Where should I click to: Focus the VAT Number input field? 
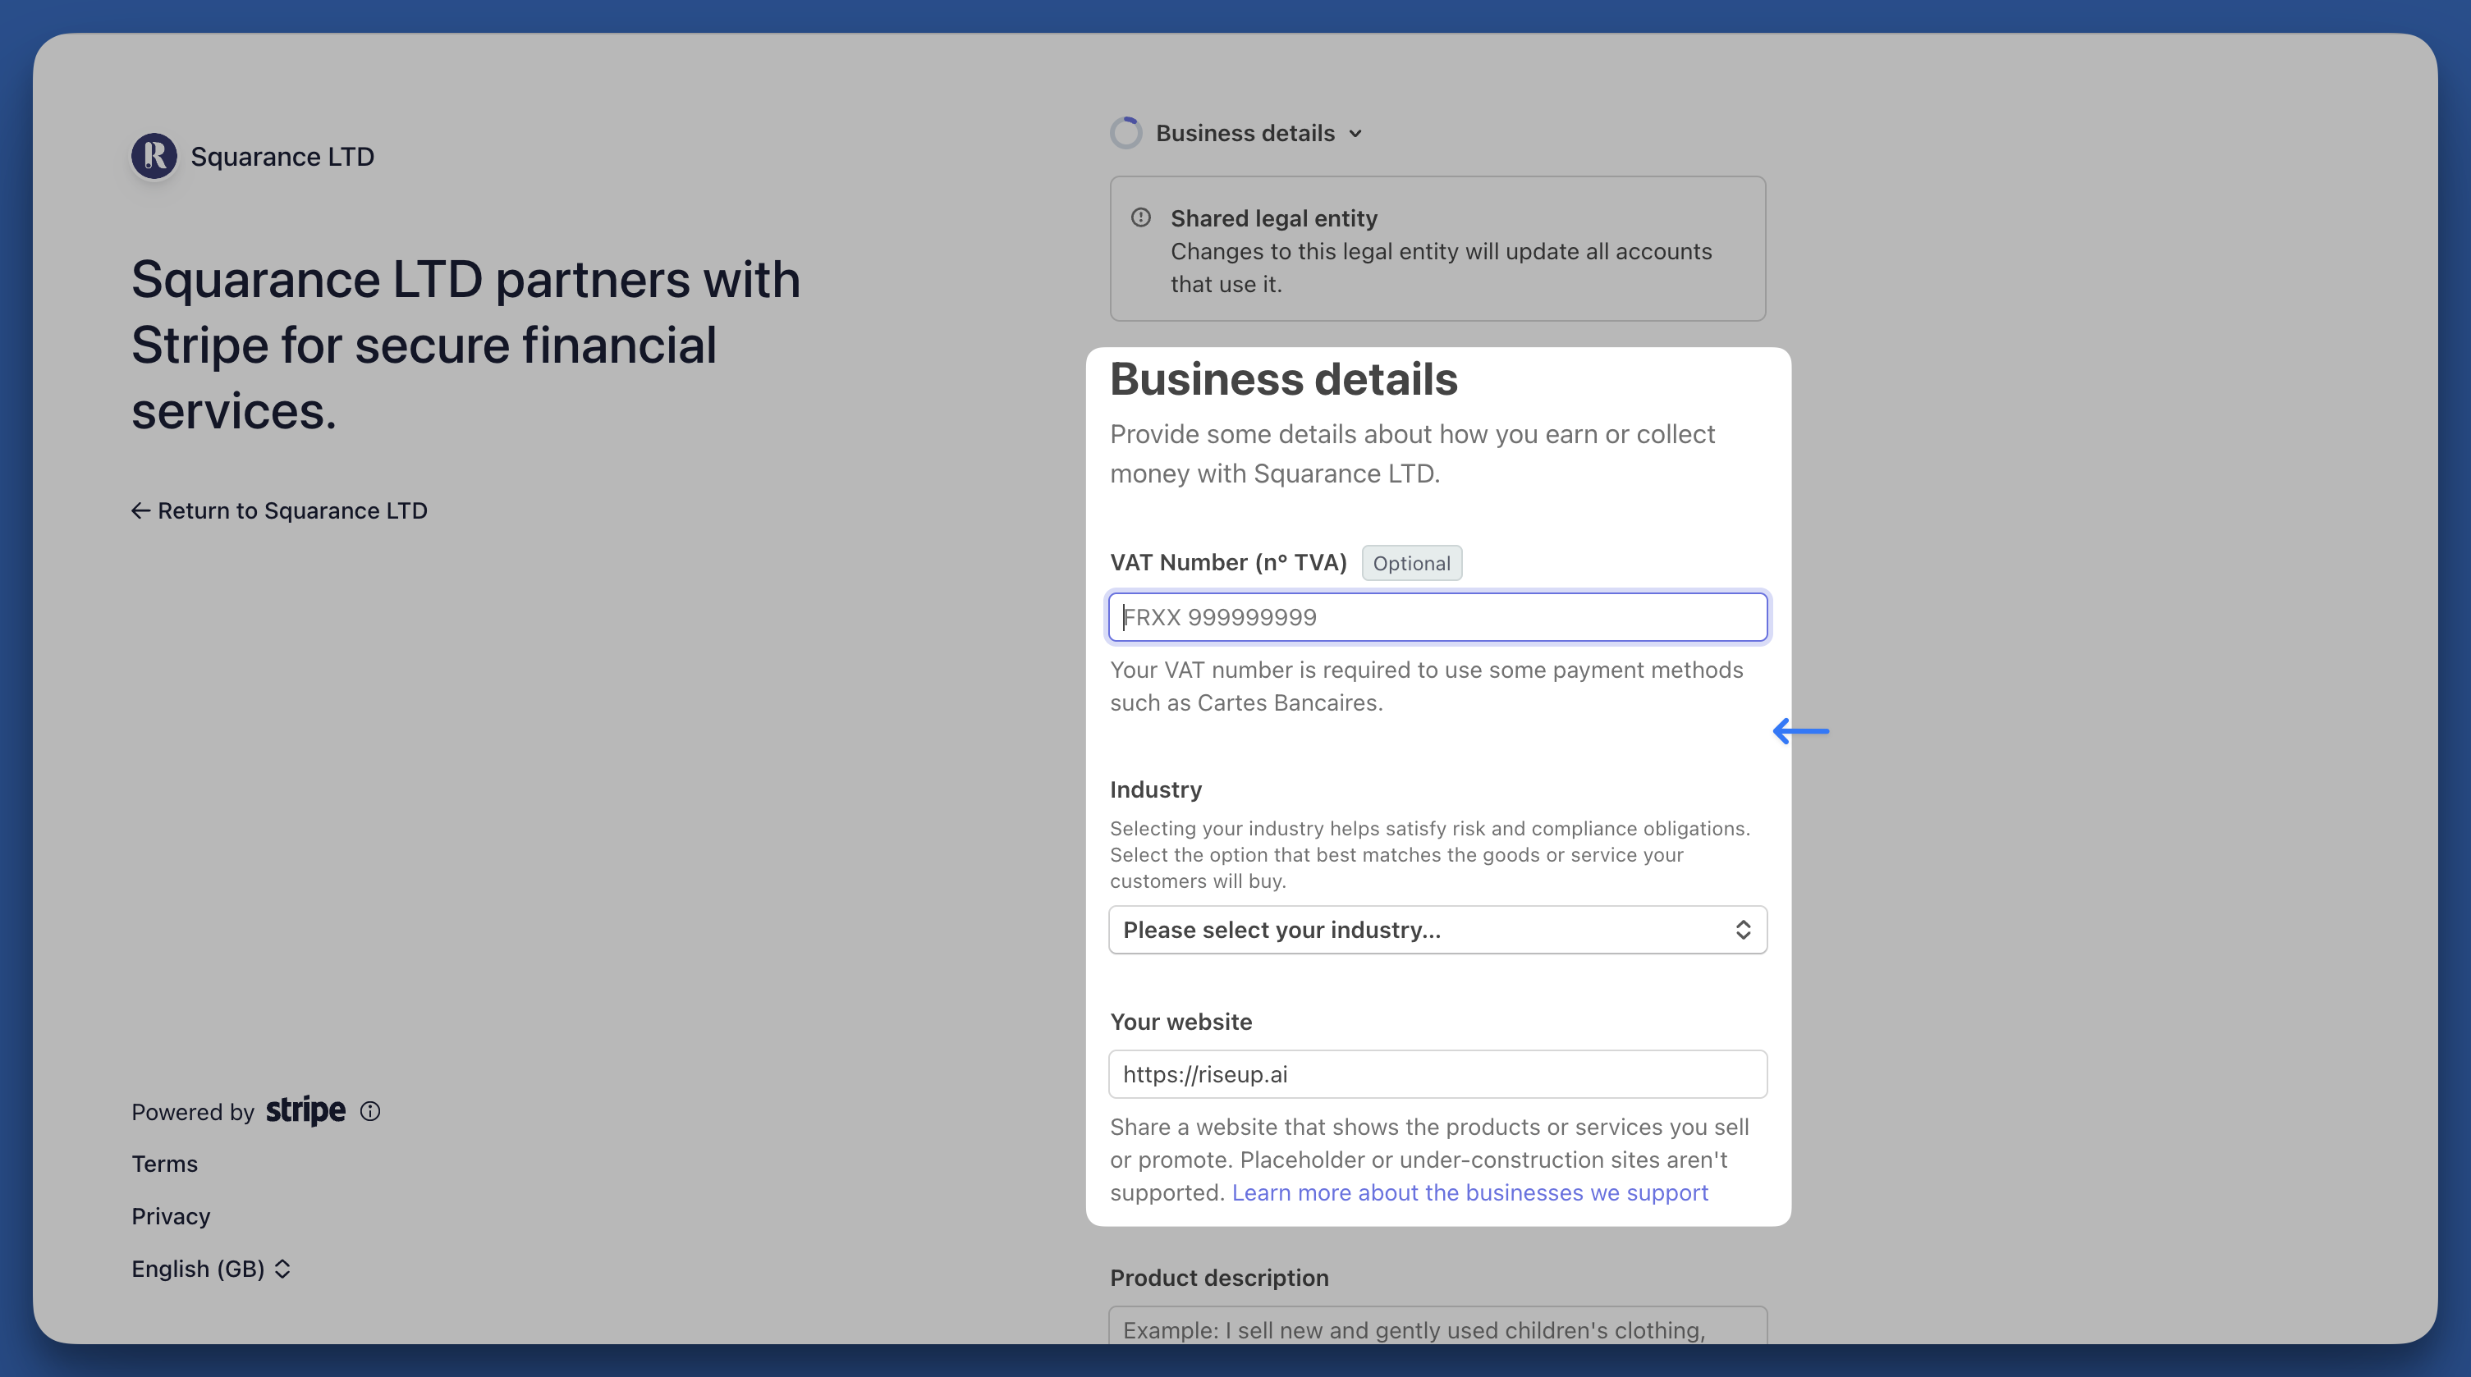(1437, 618)
